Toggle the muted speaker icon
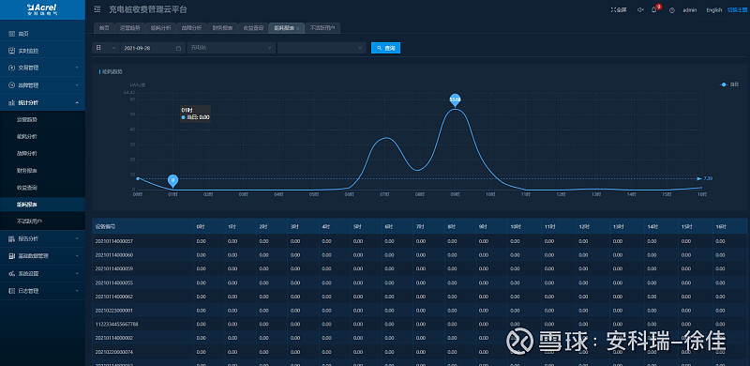750x366 pixels. coord(640,10)
